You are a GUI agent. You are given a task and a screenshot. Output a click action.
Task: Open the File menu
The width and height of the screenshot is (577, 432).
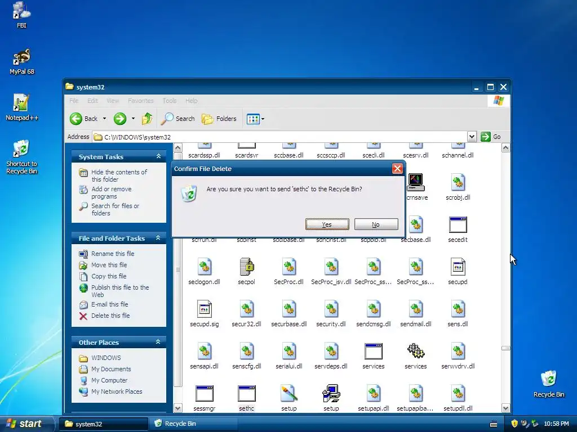[74, 101]
